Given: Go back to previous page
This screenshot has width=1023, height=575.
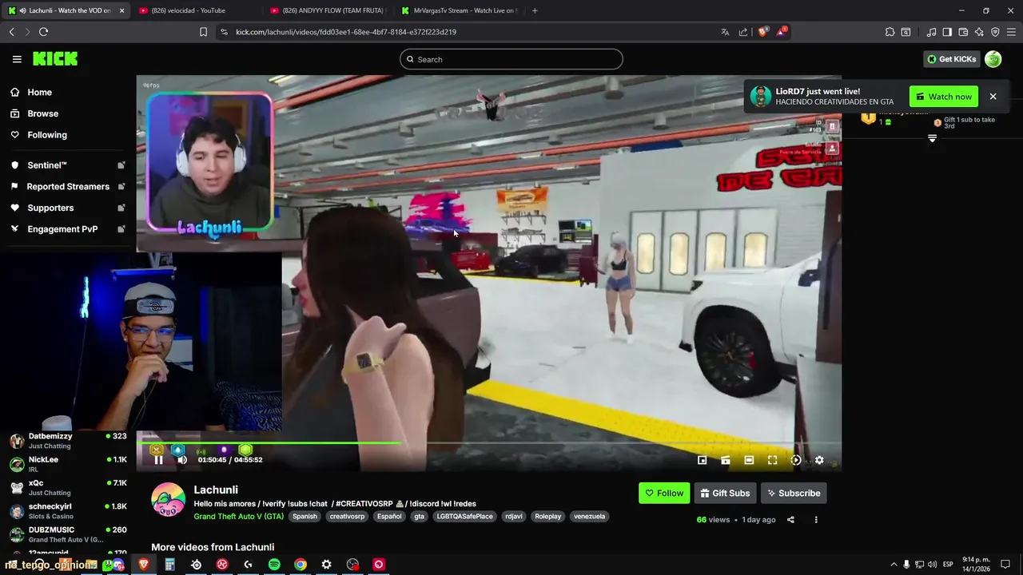Looking at the screenshot, I should pyautogui.click(x=12, y=32).
